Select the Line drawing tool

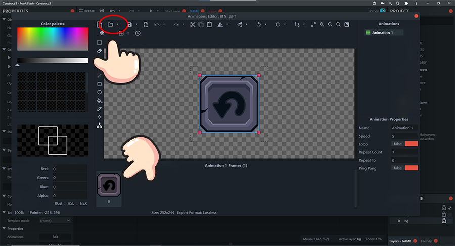pyautogui.click(x=100, y=76)
